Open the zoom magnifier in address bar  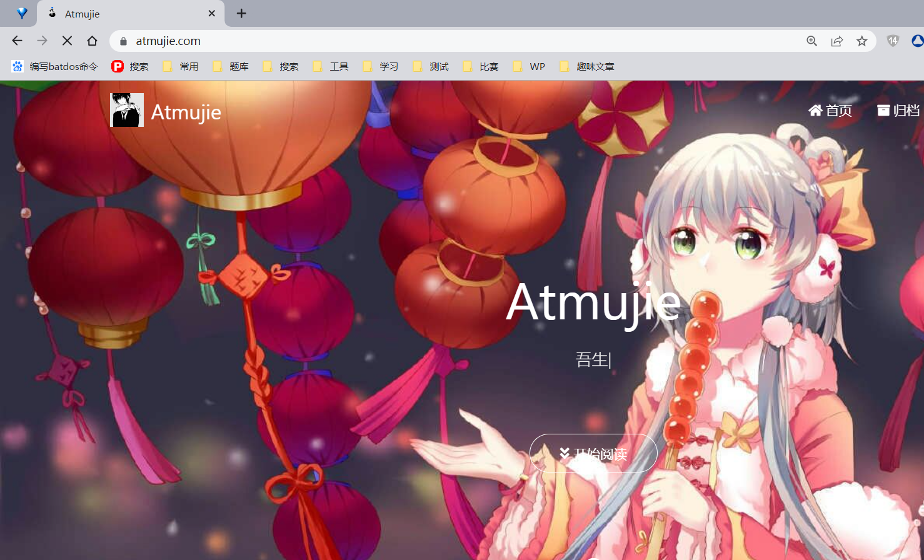pyautogui.click(x=811, y=41)
